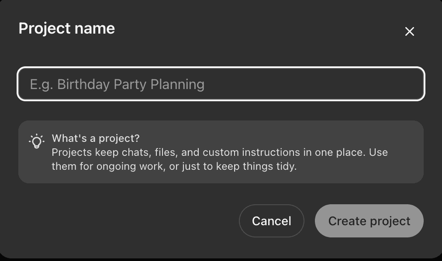Dismiss the dialog using the X icon
Screen dimensions: 442x261
[x=409, y=31]
